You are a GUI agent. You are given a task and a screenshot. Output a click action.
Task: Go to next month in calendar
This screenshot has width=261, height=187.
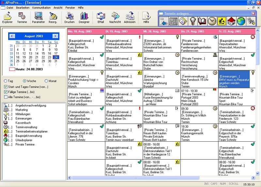click(55, 36)
